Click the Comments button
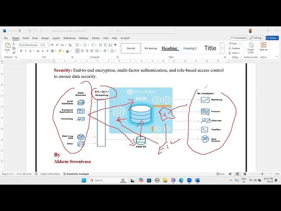281x211 pixels. pyautogui.click(x=239, y=38)
